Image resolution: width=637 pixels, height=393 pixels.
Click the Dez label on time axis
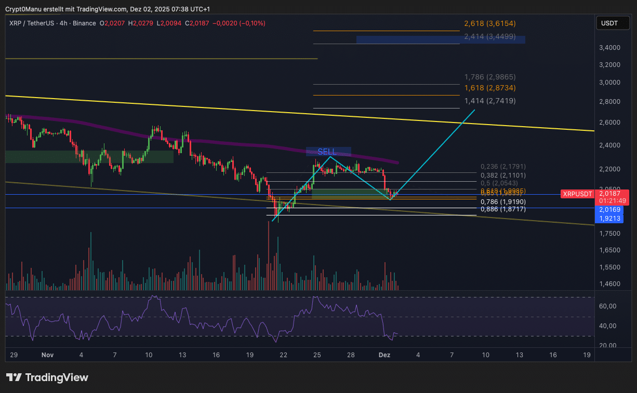coord(384,355)
